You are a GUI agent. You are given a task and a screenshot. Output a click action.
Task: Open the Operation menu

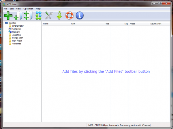28,9
